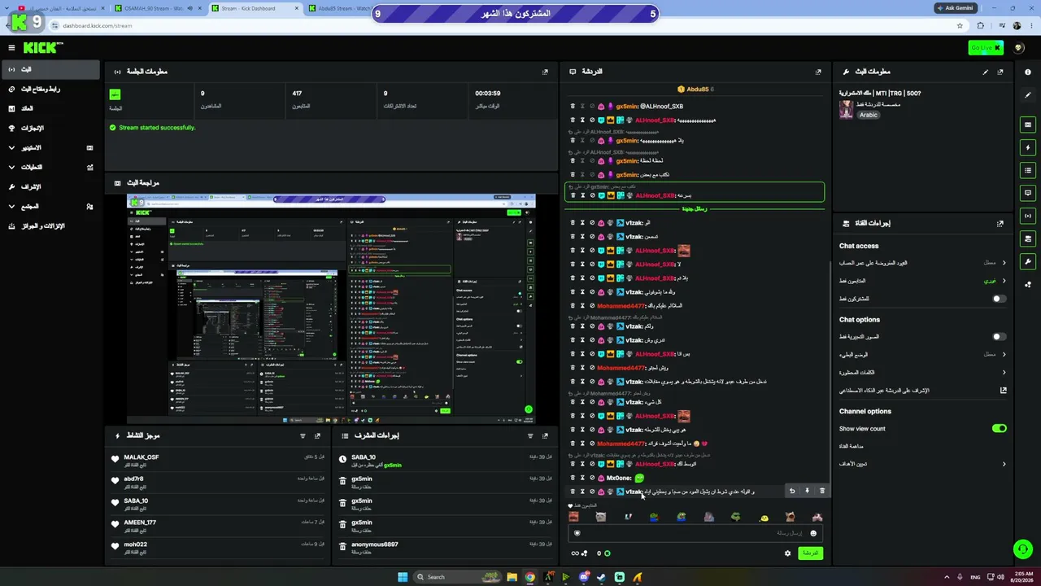Viewport: 1041px width, 586px height.
Task: Delete the MxOone chat message
Action: pyautogui.click(x=573, y=478)
